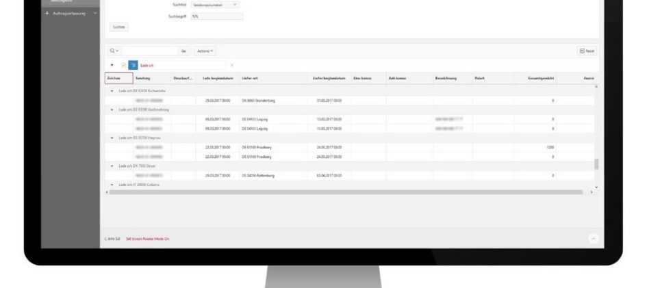
Task: Collapse the Lade ort DK 7600 Struer group
Action: pos(112,166)
